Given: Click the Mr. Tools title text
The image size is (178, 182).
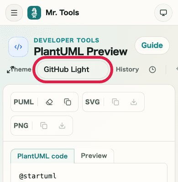Looking at the screenshot, I should [x=63, y=13].
